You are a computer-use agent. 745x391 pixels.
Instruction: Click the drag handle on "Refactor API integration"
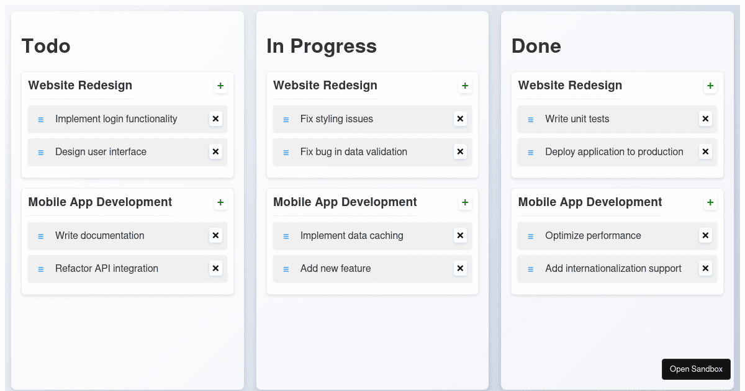(40, 268)
